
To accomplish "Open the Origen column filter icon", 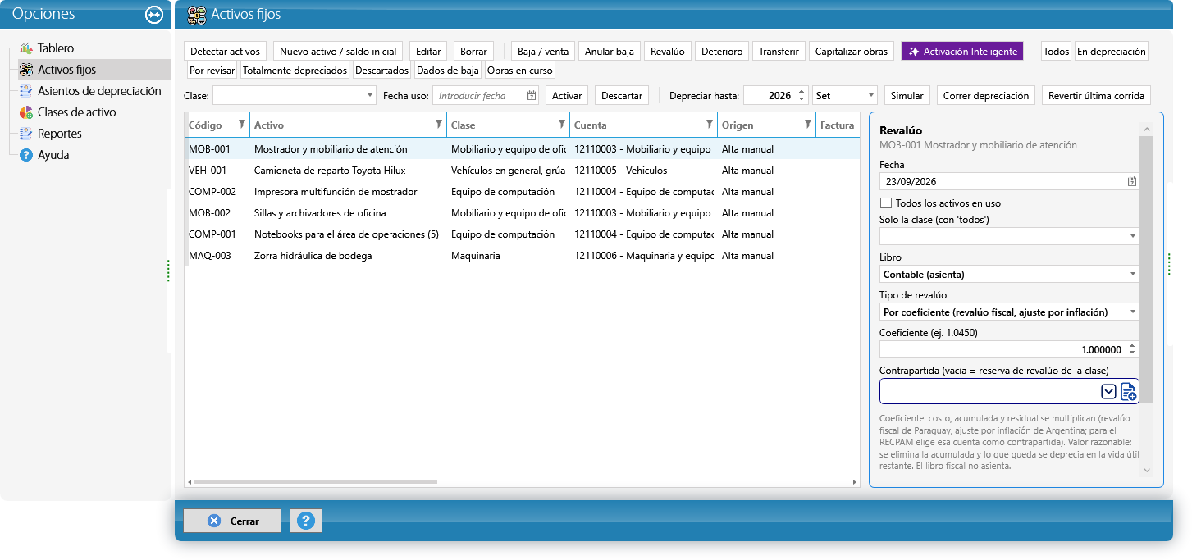I will (807, 125).
